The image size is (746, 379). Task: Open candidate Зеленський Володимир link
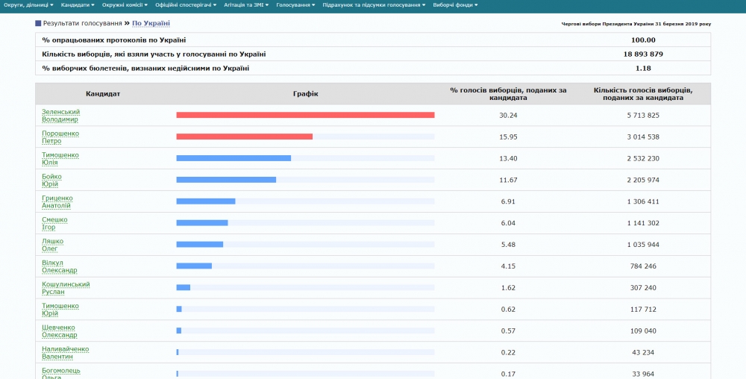[60, 116]
